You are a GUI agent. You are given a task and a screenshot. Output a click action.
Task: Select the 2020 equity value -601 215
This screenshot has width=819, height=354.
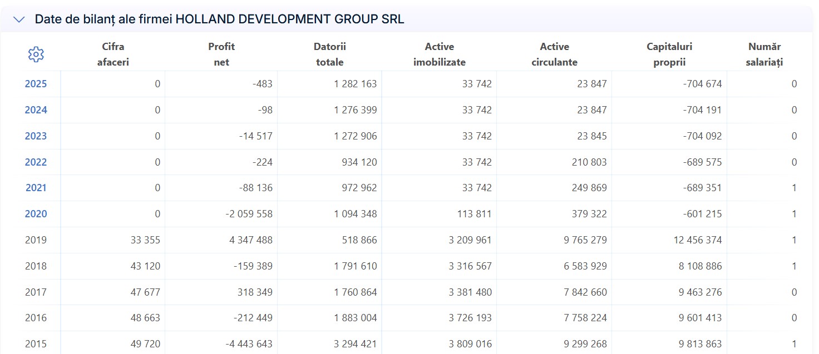click(702, 214)
